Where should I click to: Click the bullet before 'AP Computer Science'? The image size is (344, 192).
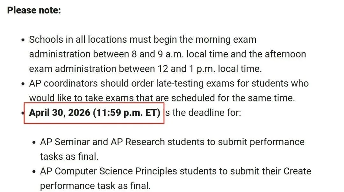click(x=34, y=172)
